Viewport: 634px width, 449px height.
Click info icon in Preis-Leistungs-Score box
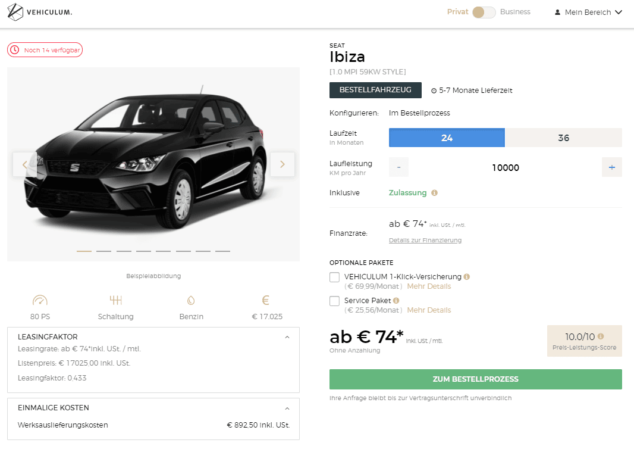(601, 336)
